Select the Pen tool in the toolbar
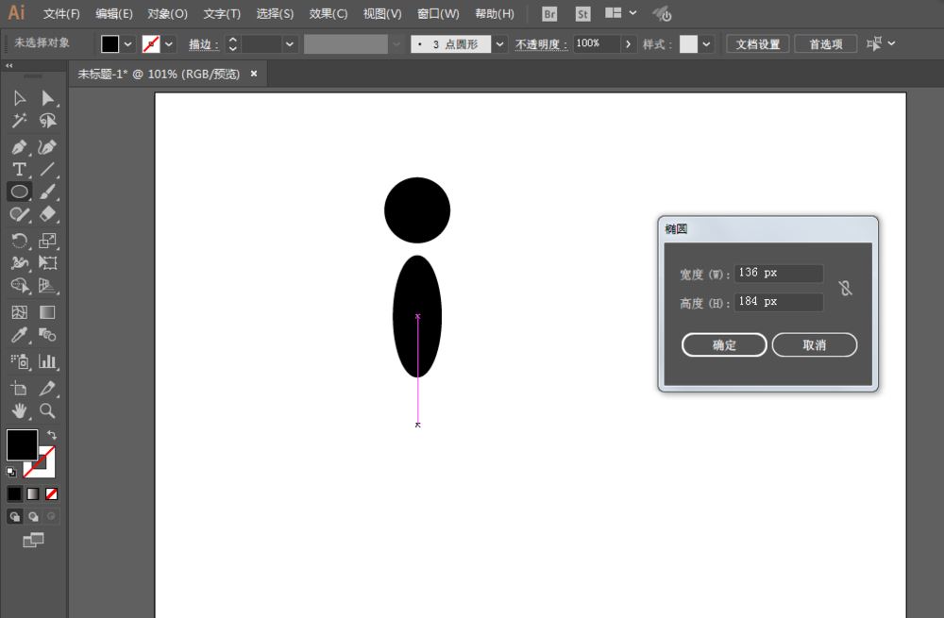The image size is (944, 618). pos(19,147)
